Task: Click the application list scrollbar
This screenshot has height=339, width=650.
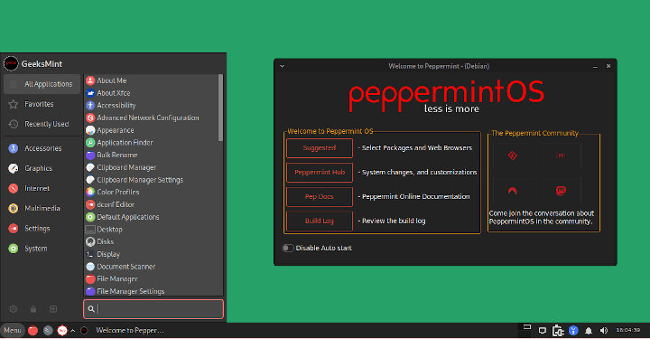Action: (220, 108)
